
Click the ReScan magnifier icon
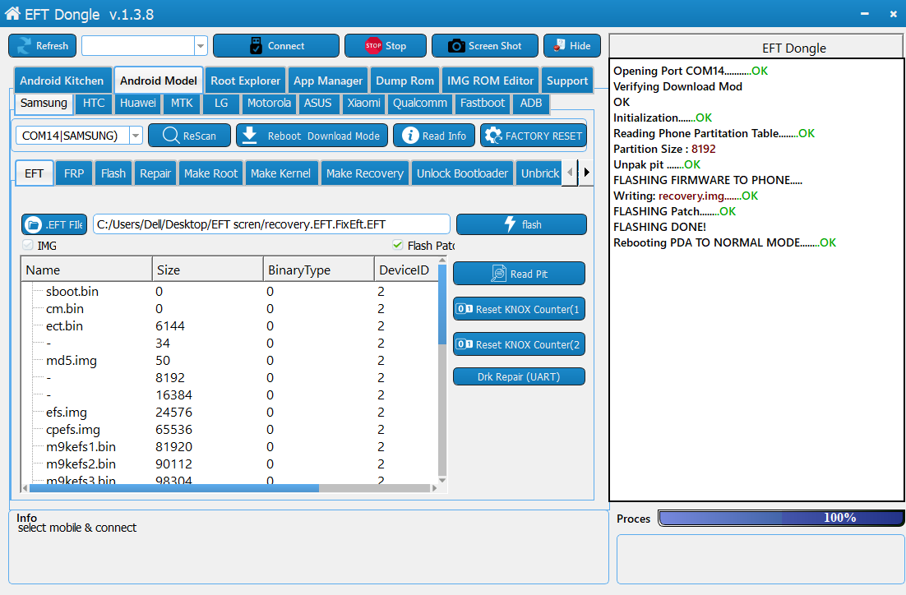click(x=171, y=135)
